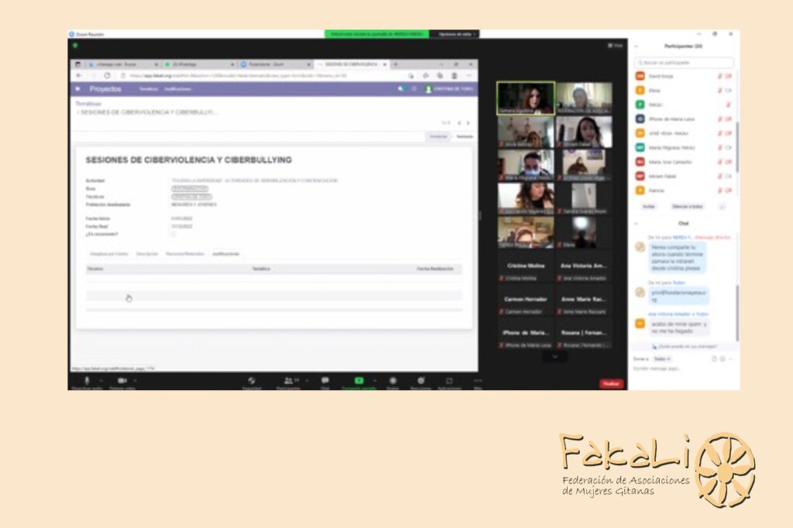Open the Justificaciones menu in purple bar
The height and width of the screenshot is (528, 793).
[x=177, y=89]
